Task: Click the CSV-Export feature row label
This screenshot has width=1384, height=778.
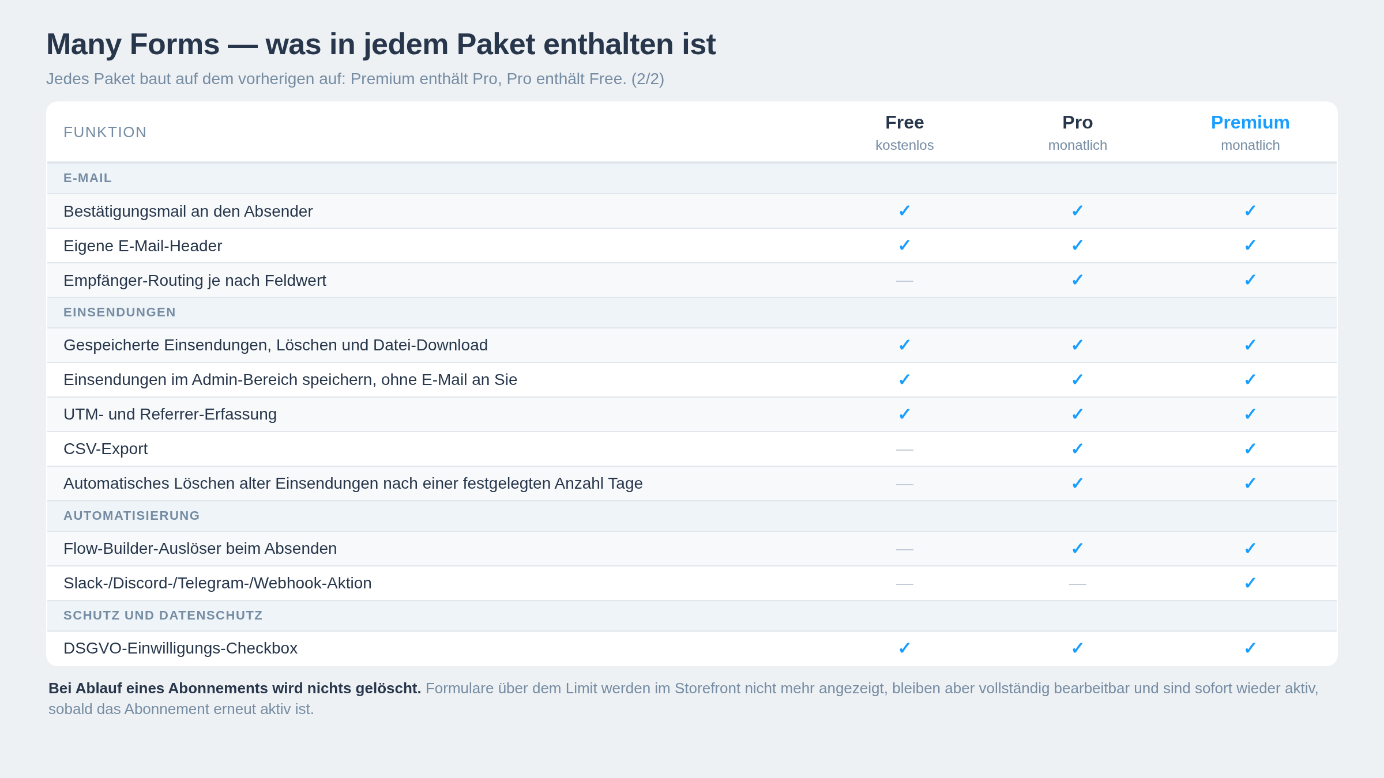Action: (106, 449)
